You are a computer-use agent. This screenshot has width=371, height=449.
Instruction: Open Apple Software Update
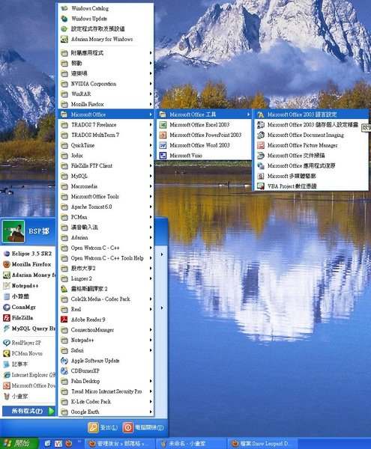[x=106, y=361]
